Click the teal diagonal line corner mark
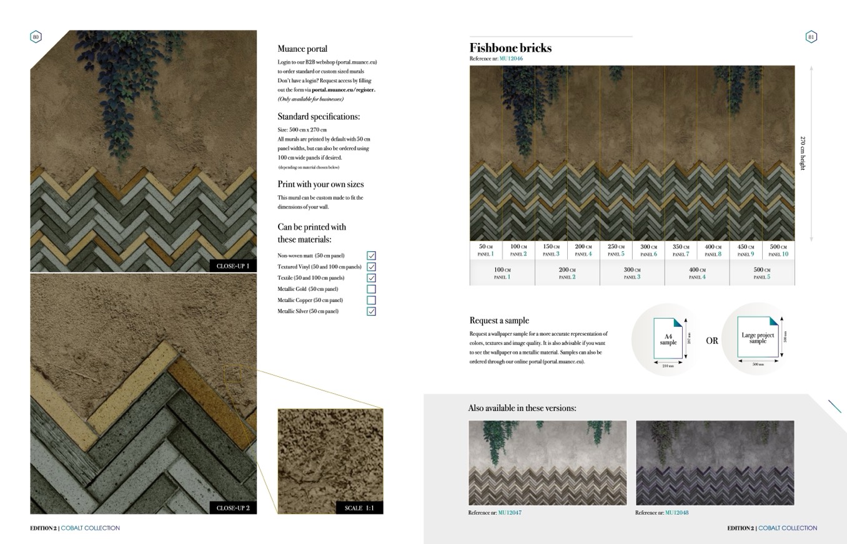The image size is (847, 544). coord(835,406)
